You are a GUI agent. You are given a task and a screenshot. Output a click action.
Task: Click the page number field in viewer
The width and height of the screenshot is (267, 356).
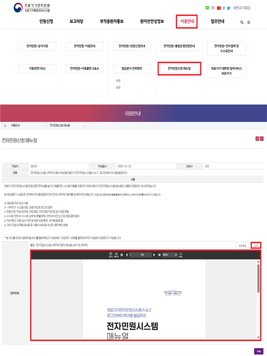pyautogui.click(x=135, y=255)
